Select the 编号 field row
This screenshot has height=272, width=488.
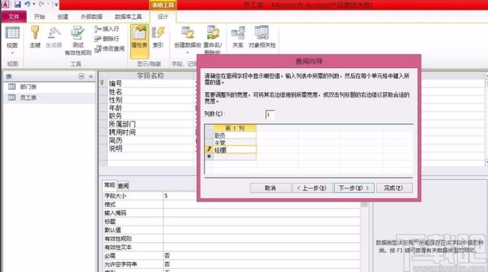click(x=151, y=83)
